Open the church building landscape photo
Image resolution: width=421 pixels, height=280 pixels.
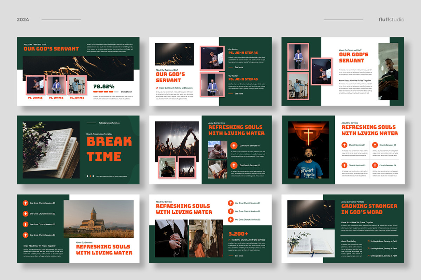click(99, 219)
